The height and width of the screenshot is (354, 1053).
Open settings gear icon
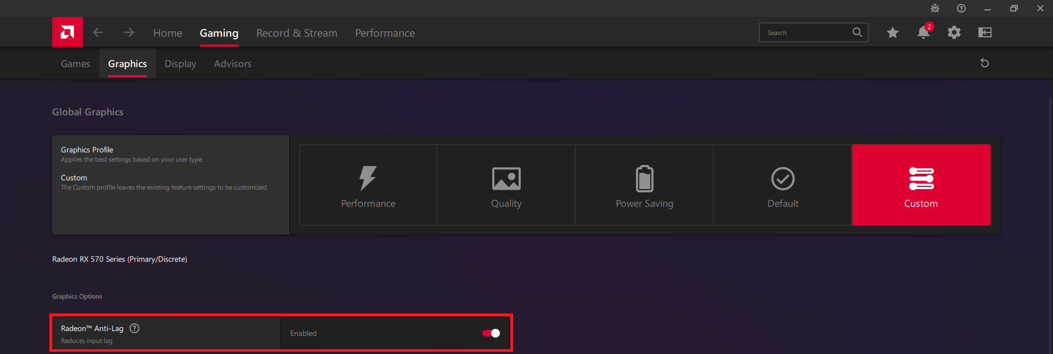[x=954, y=32]
